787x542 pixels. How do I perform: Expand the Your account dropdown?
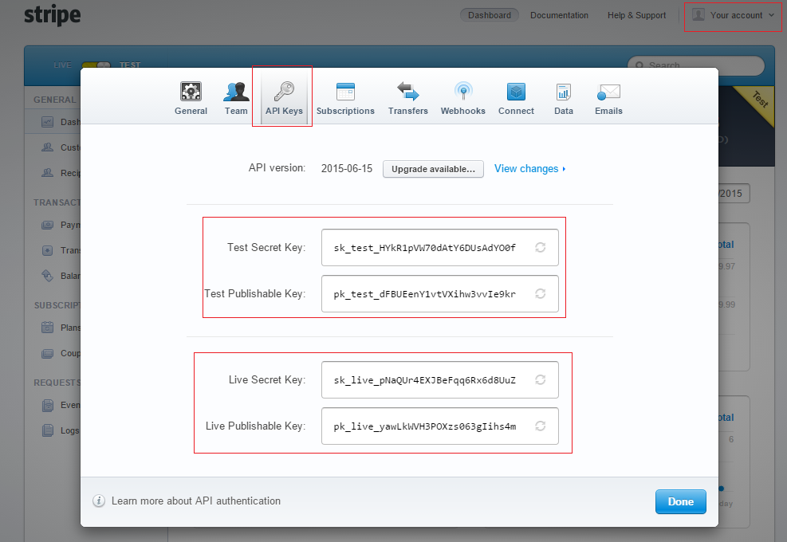[x=733, y=15]
